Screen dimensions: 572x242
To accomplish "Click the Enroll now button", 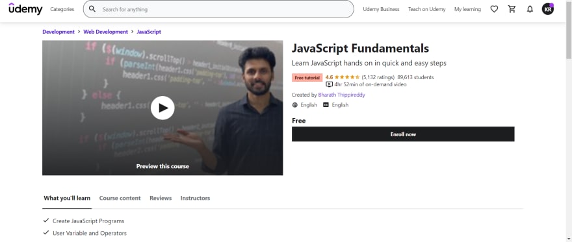I will [x=403, y=134].
